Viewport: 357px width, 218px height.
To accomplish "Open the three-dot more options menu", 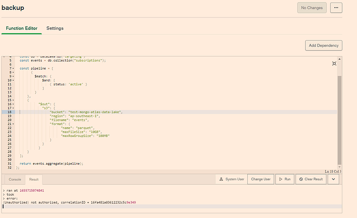I will pos(337,8).
